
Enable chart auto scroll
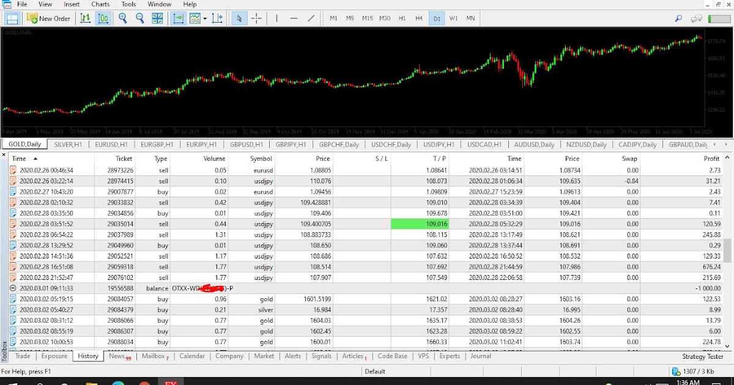pos(177,18)
